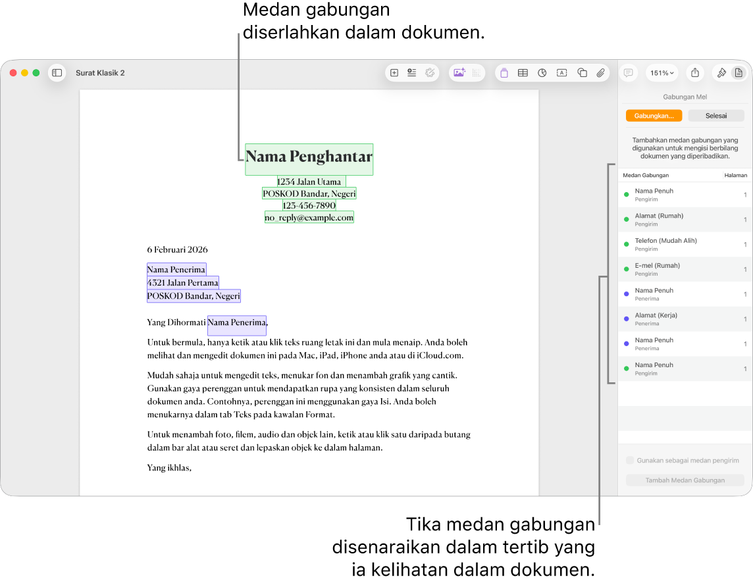Toggle the sidebar view button
Screen dimensions: 753x583
coord(57,73)
